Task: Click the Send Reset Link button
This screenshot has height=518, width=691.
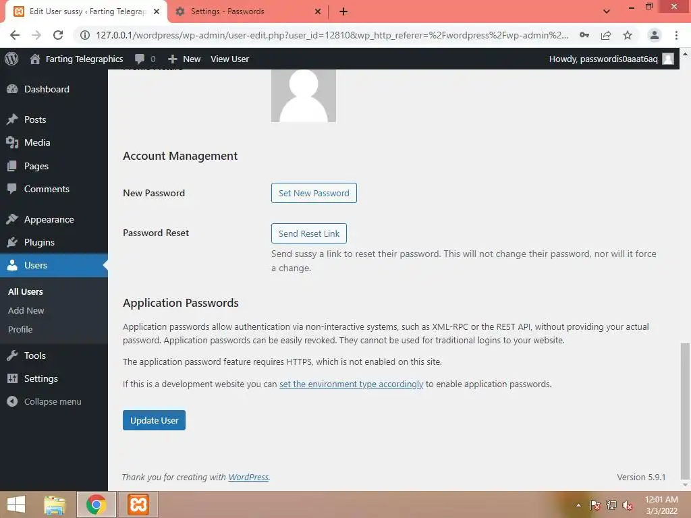Action: (x=309, y=233)
